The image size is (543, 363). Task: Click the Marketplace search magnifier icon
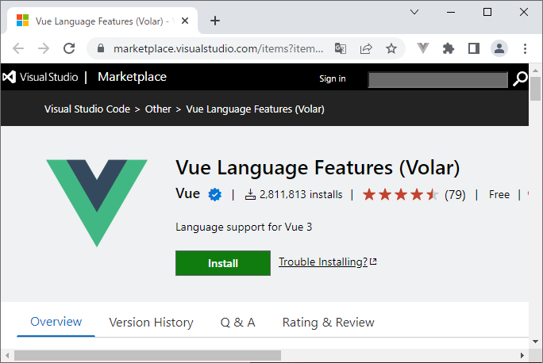coord(520,78)
